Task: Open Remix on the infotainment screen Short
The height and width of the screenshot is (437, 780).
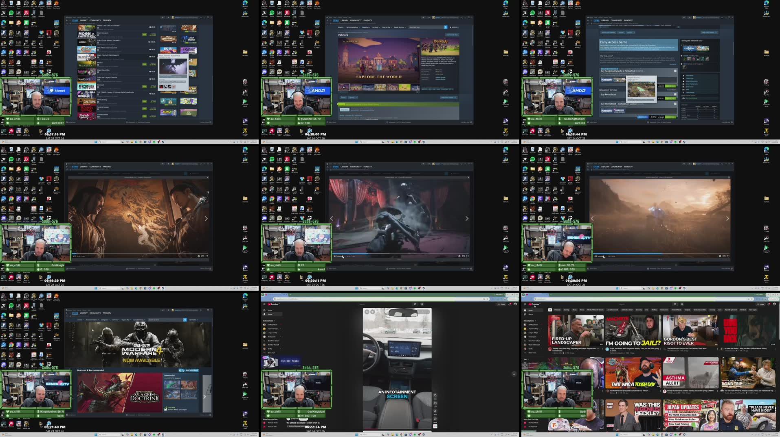Action: [x=435, y=419]
